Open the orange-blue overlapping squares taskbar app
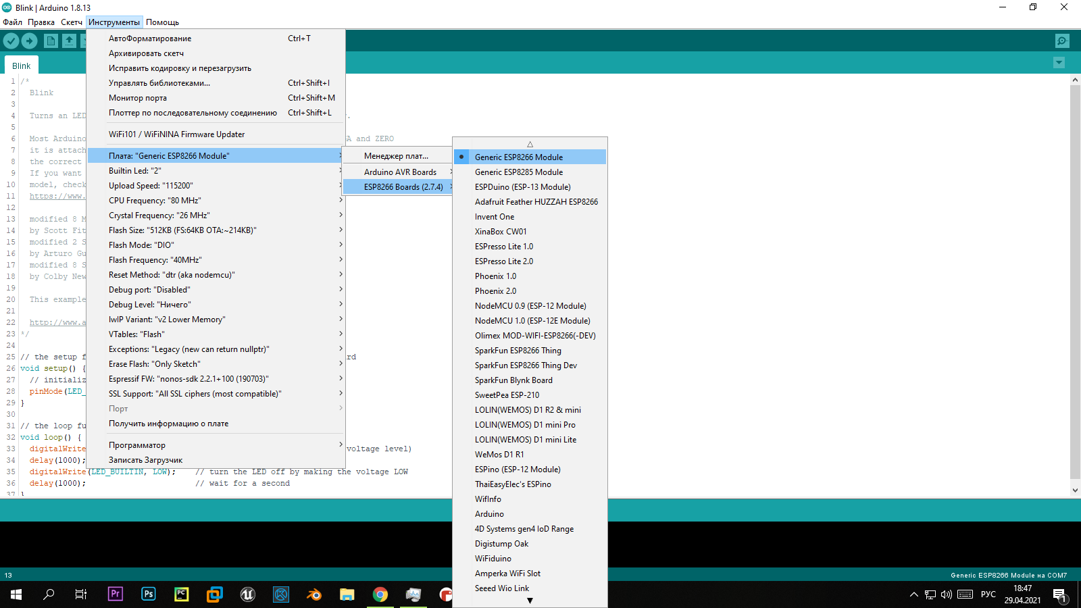Viewport: 1081px width, 608px height. [x=215, y=594]
